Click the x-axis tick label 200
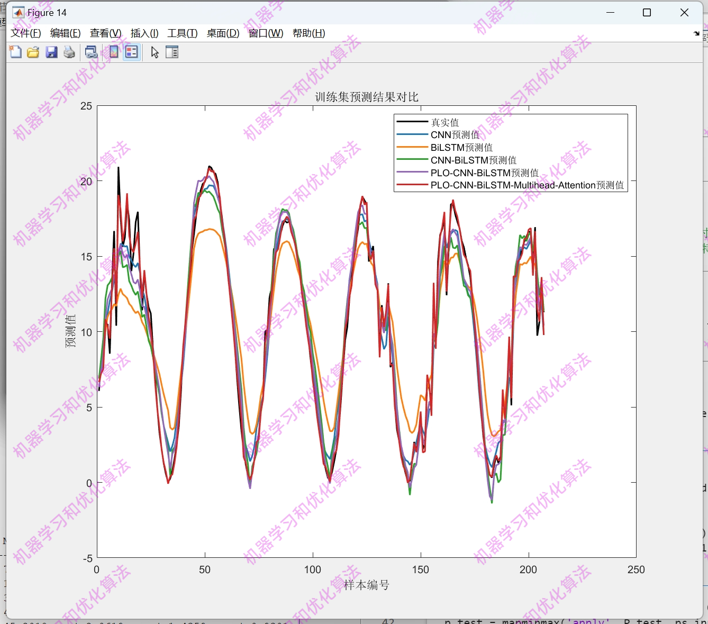Viewport: 708px width, 624px height. (x=528, y=569)
